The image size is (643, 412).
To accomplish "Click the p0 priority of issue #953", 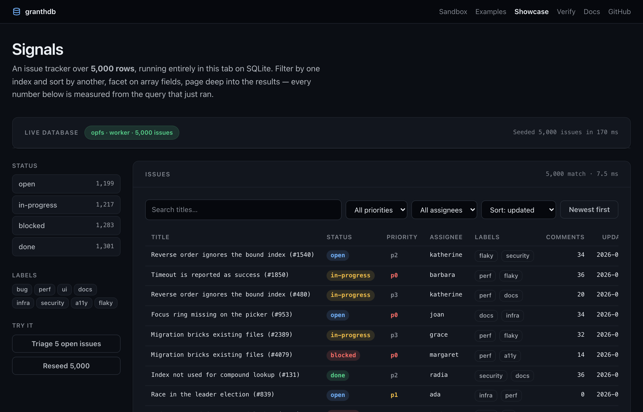I will 394,315.
